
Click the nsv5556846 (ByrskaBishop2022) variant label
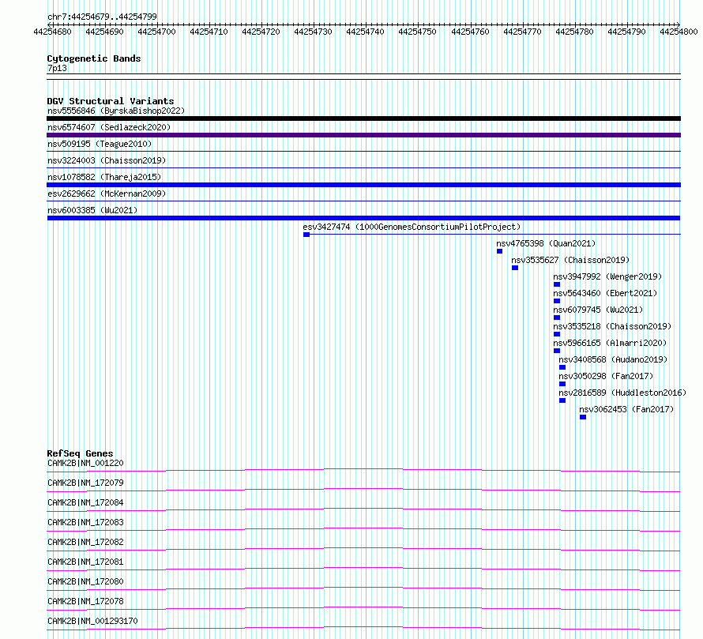pos(116,111)
